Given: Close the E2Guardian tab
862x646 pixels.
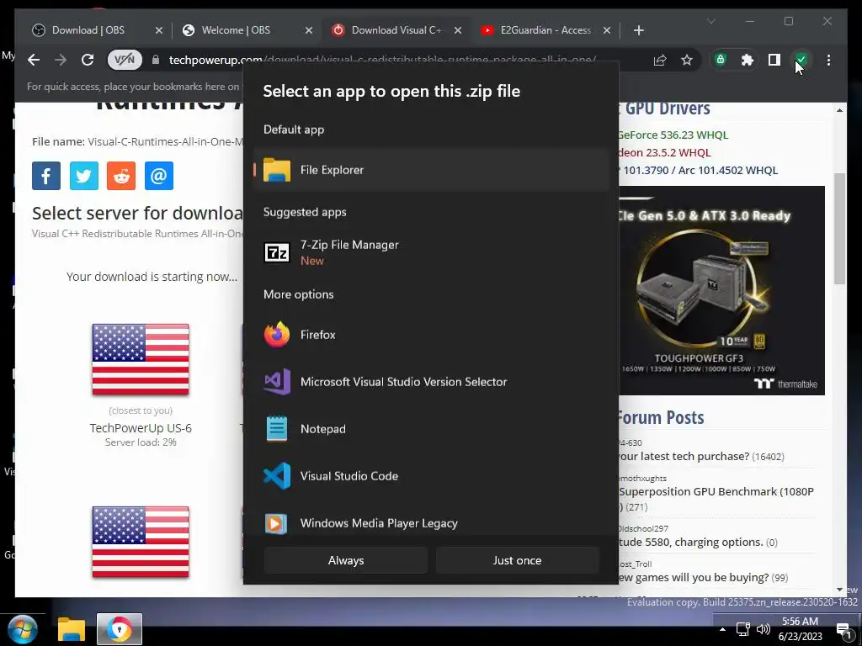Looking at the screenshot, I should point(607,30).
